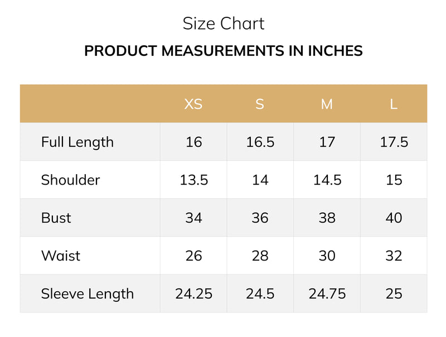Select the 16.5 Full Length cell

click(x=260, y=142)
